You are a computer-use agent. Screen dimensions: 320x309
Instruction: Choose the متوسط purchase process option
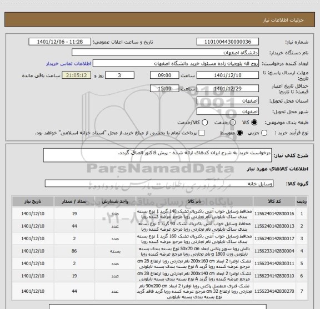tap(239, 133)
